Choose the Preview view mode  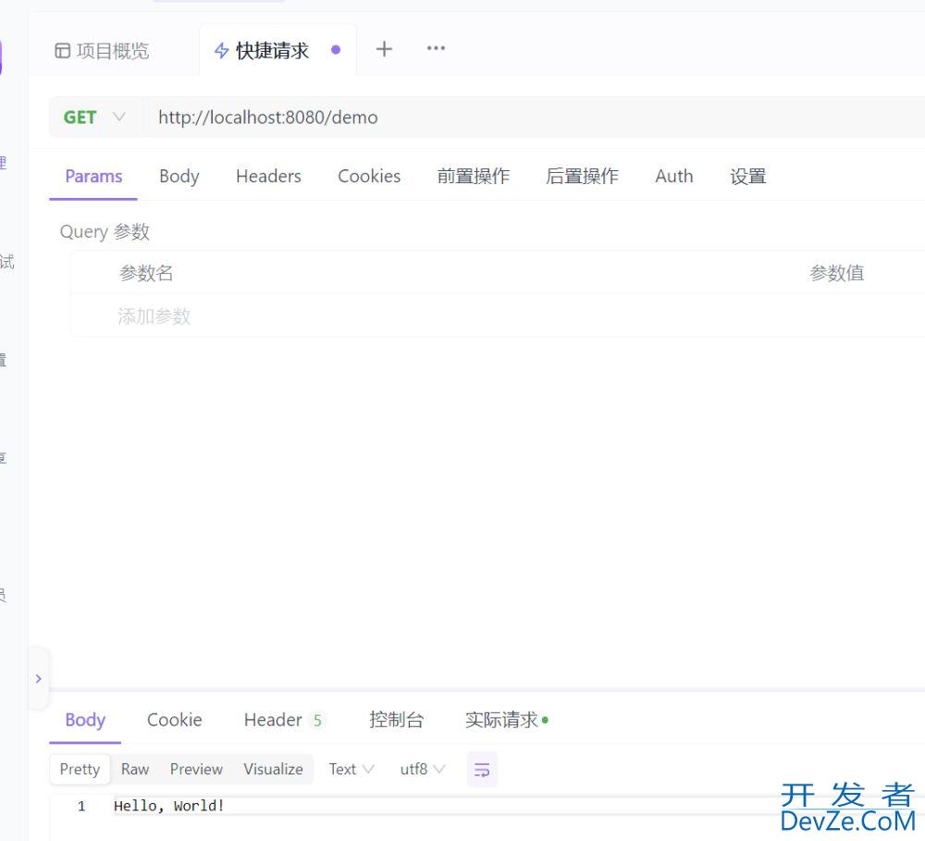(x=196, y=769)
